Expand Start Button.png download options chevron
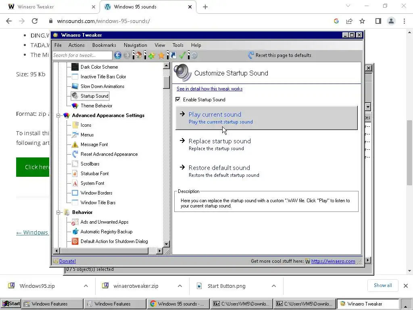The image size is (413, 310). pos(274,286)
